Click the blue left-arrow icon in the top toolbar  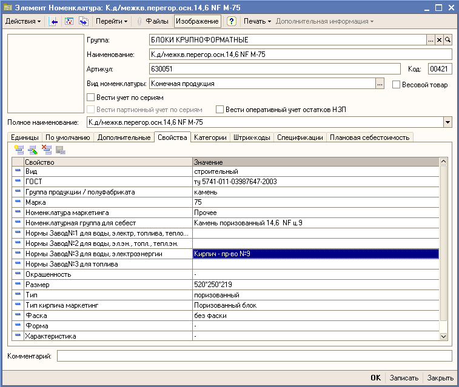[x=53, y=21]
